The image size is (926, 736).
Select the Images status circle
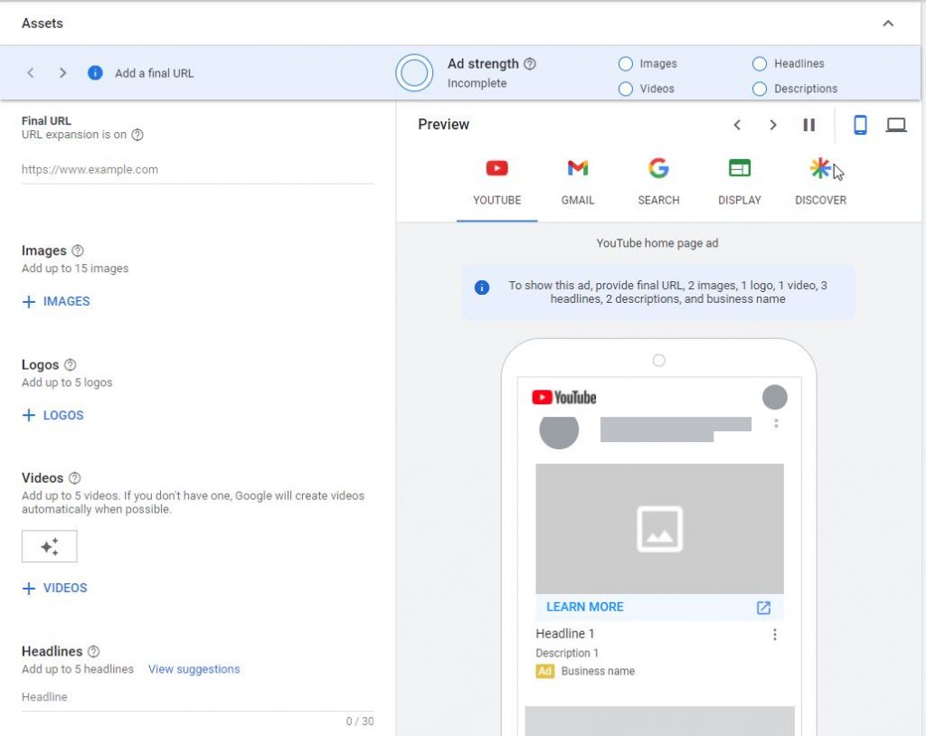coord(626,64)
